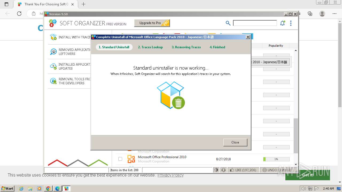
Task: Open Internet Explorer from taskbar
Action: click(x=21, y=189)
